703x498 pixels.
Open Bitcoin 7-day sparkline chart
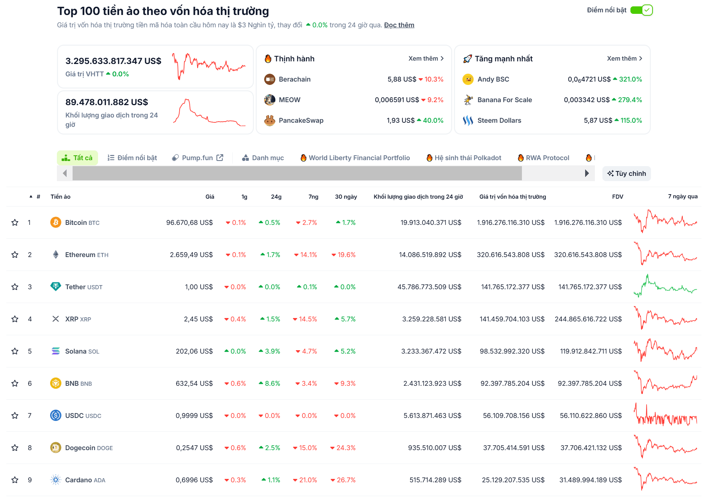665,221
